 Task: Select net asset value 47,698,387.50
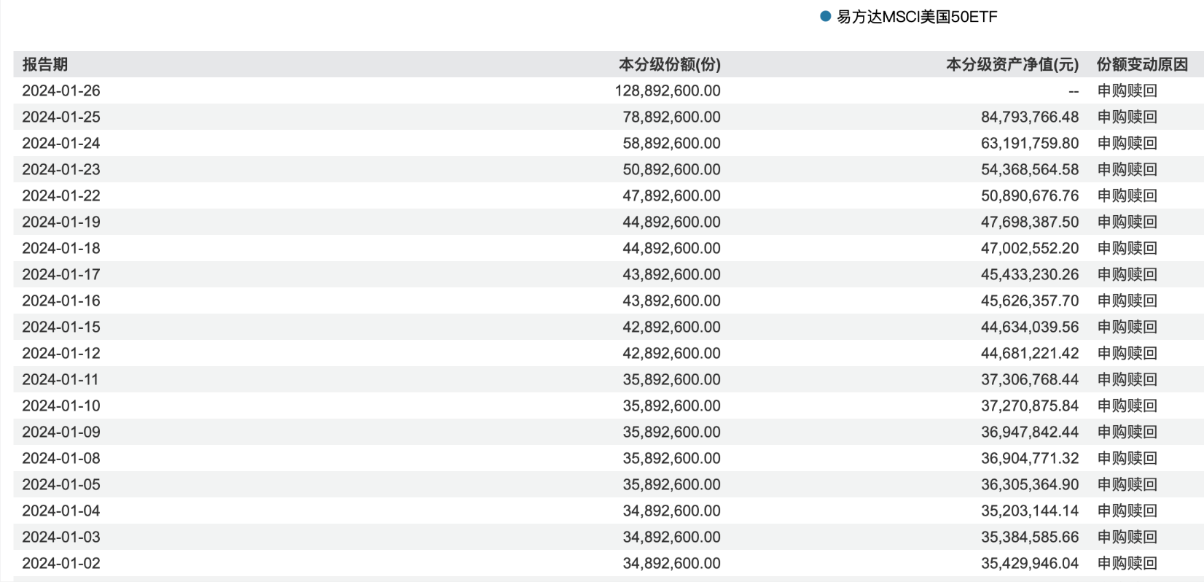point(1029,222)
